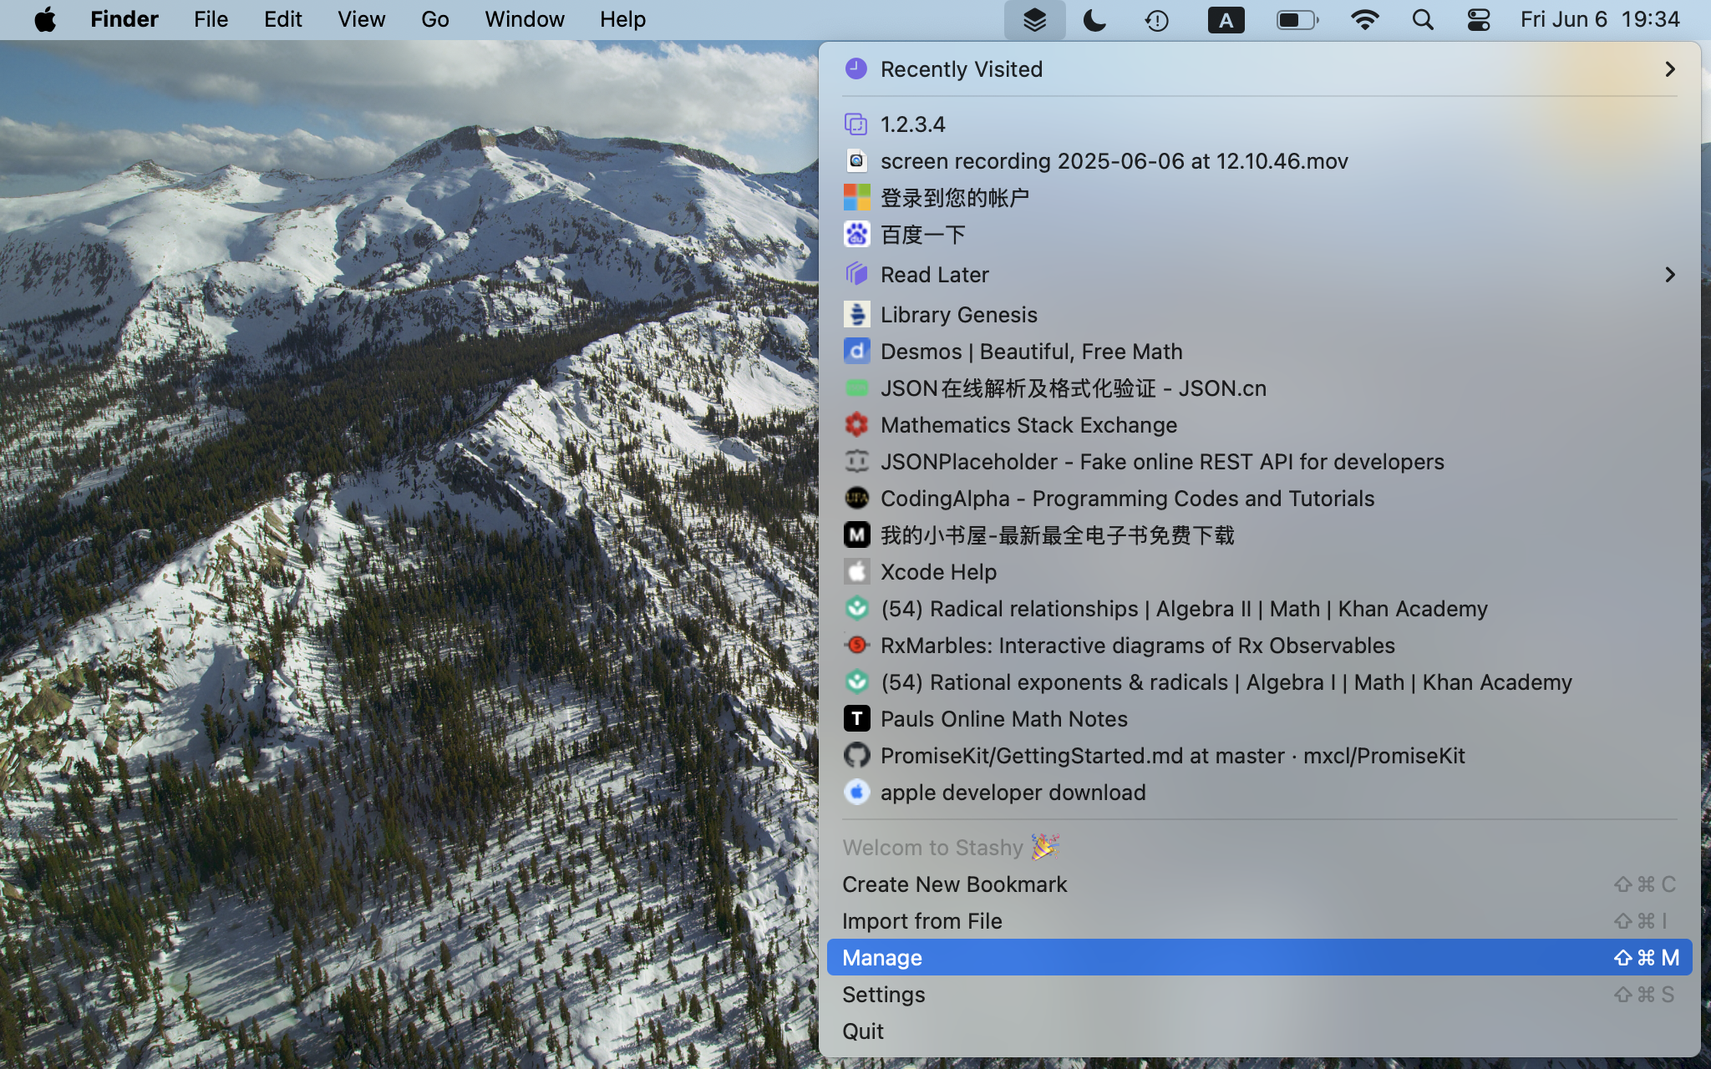Open the 登录到您的帐户 bookmark

click(955, 197)
